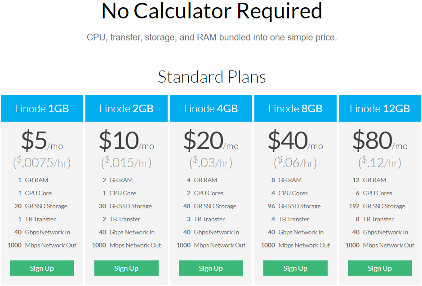Click the ($.03/hr) hourly rate
Image resolution: width=422 pixels, height=286 pixels.
tap(211, 162)
